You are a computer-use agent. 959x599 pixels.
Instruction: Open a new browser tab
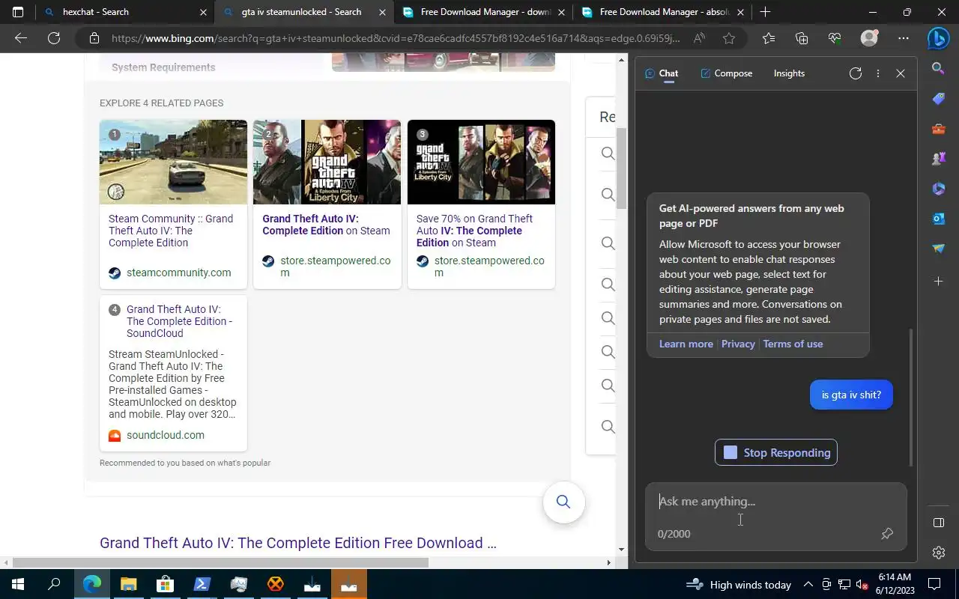(765, 12)
